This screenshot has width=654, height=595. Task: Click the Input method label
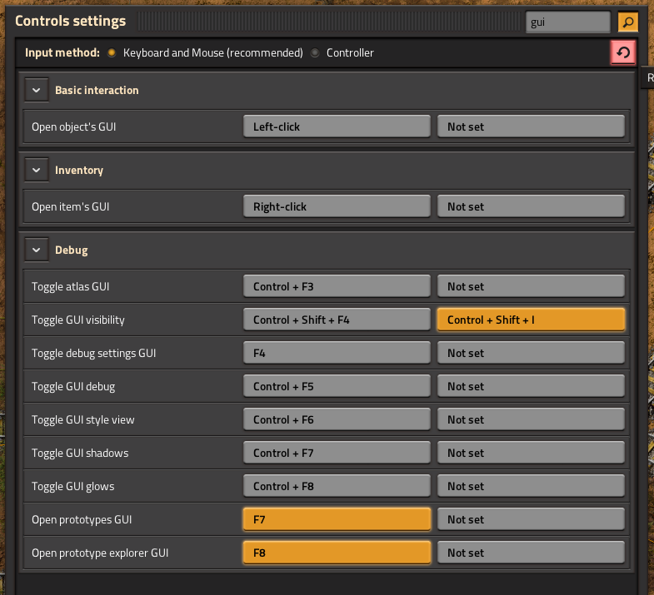(62, 52)
